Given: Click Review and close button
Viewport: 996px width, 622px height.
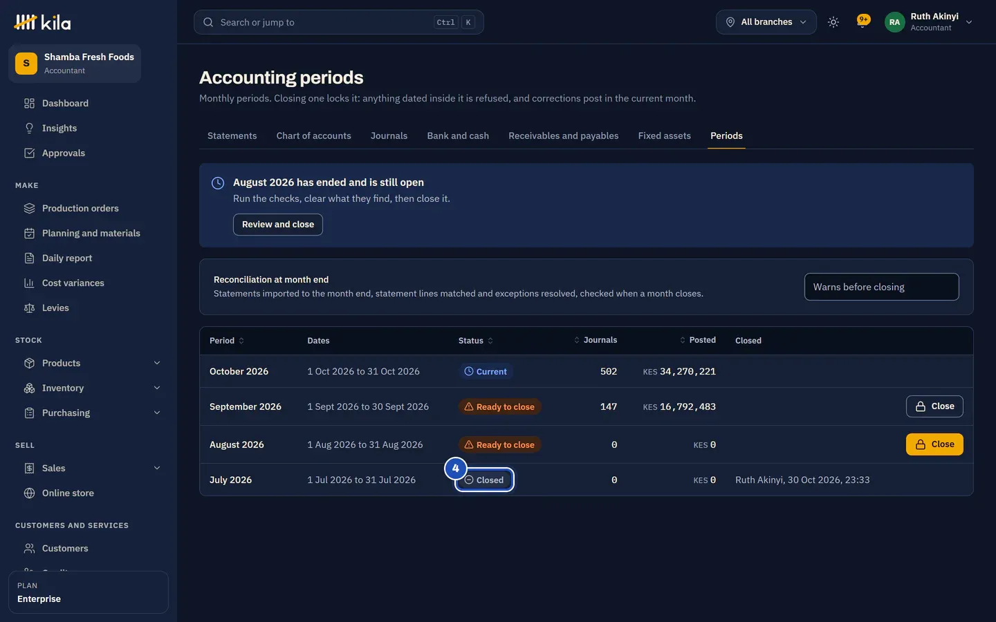Looking at the screenshot, I should click(x=278, y=225).
